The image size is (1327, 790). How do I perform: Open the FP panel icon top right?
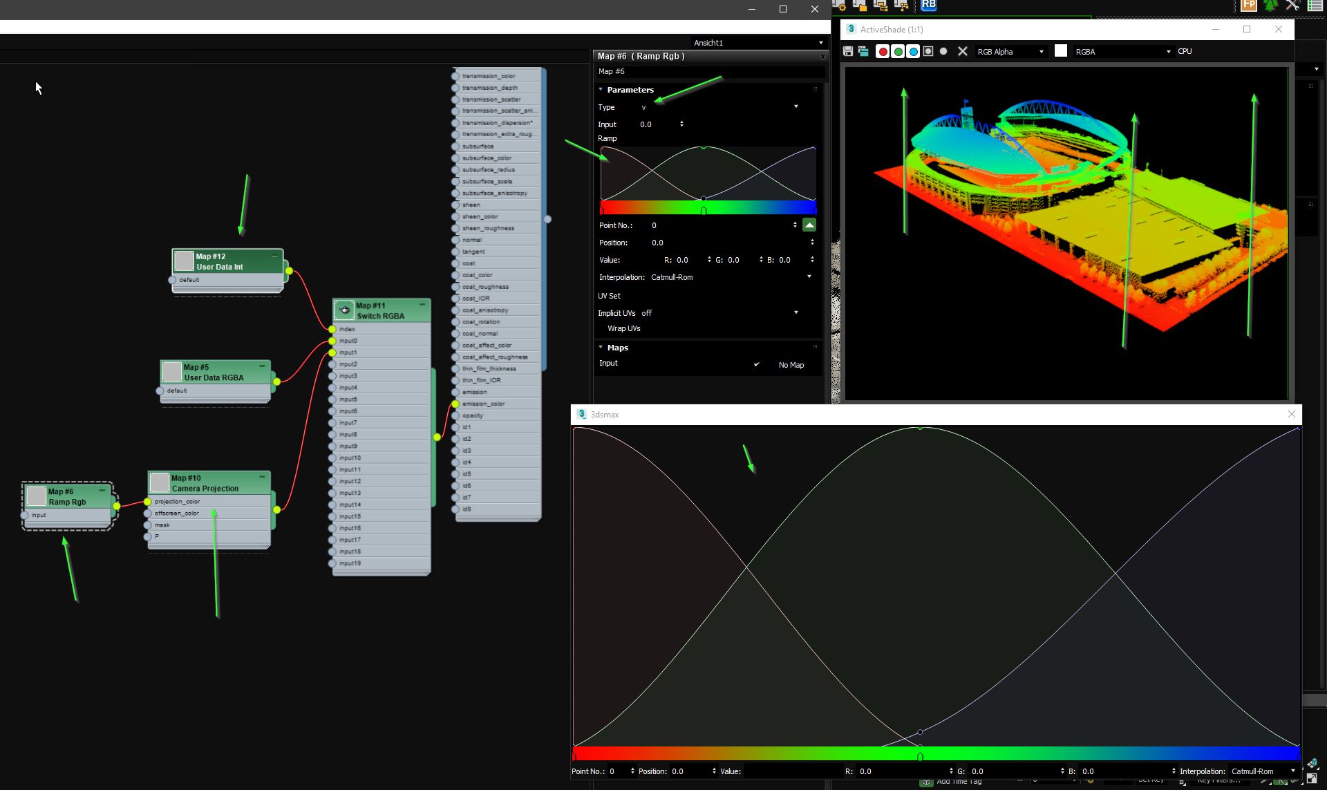(1248, 6)
